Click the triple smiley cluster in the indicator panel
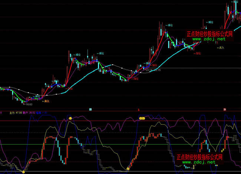241x174 pixels. [141, 118]
